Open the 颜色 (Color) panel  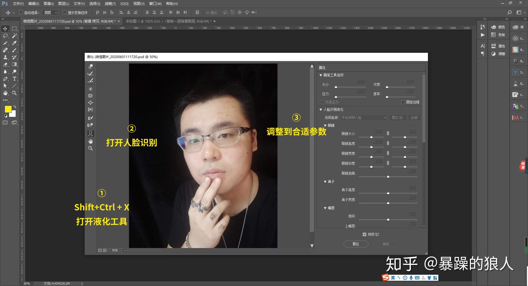[x=499, y=27]
